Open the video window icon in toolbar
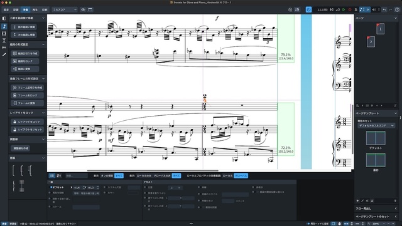402x226 pixels. 290,10
